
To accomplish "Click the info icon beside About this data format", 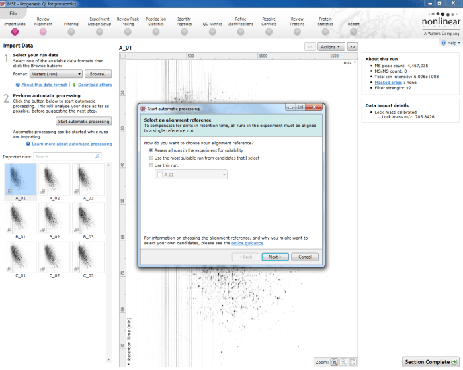I will (18, 85).
